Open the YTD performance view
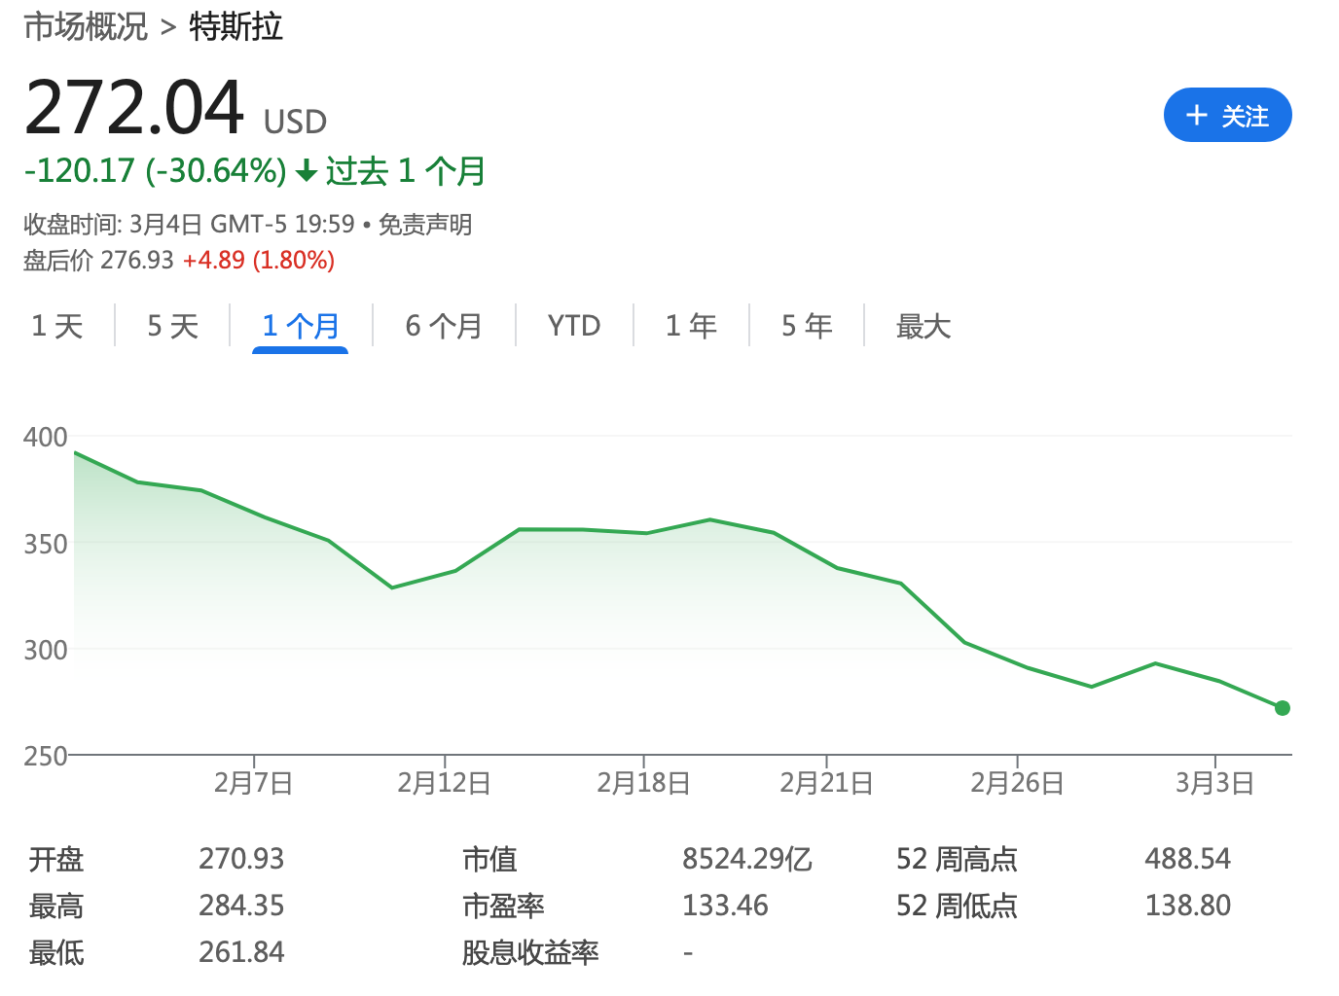 (574, 326)
